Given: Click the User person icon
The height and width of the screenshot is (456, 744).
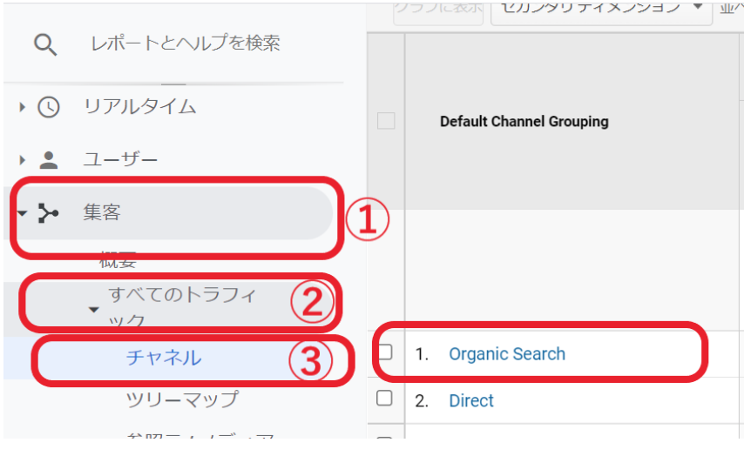Looking at the screenshot, I should tap(49, 160).
